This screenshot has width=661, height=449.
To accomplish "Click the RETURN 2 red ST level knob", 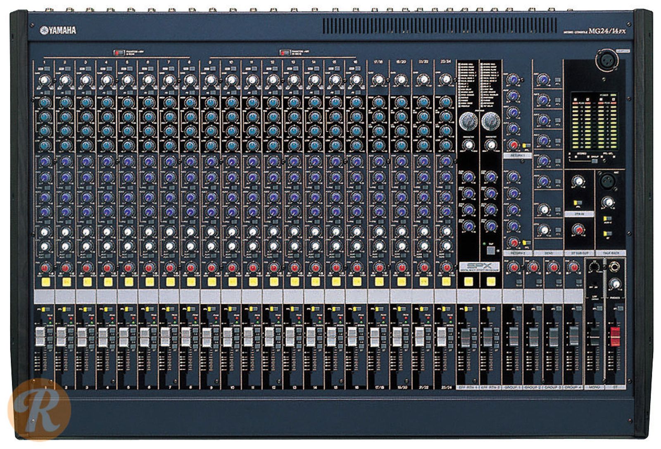I will [513, 242].
